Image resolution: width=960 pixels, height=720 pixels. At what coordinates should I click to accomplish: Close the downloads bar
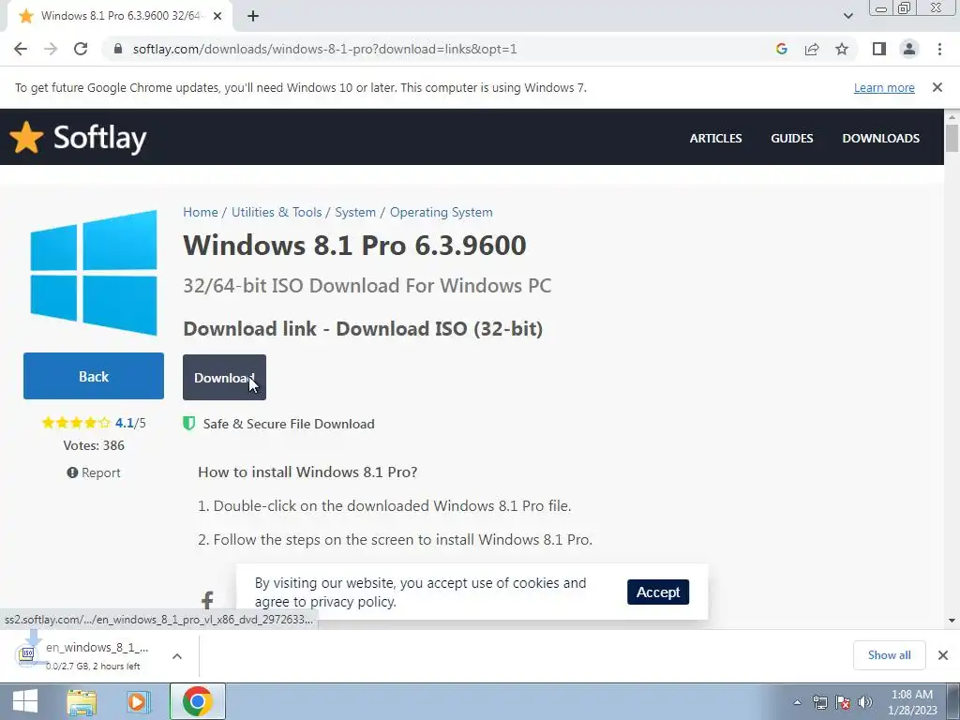coord(943,655)
